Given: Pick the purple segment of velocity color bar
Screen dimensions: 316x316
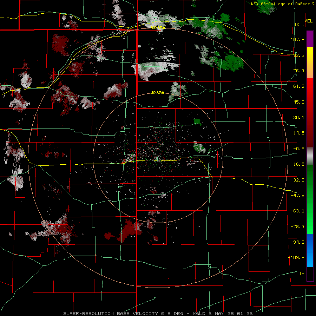Looking at the screenshot, I should 310,39.
